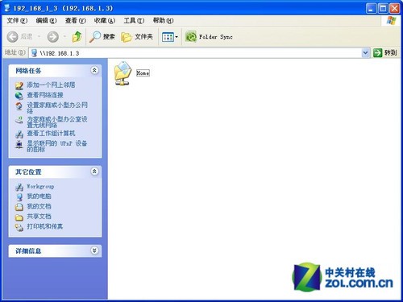The image size is (403, 302).
Task: Click the My Documents folder icon
Action: (19, 207)
